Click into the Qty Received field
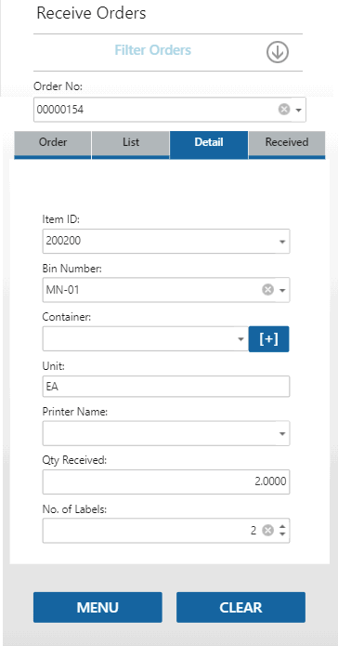 tap(166, 481)
